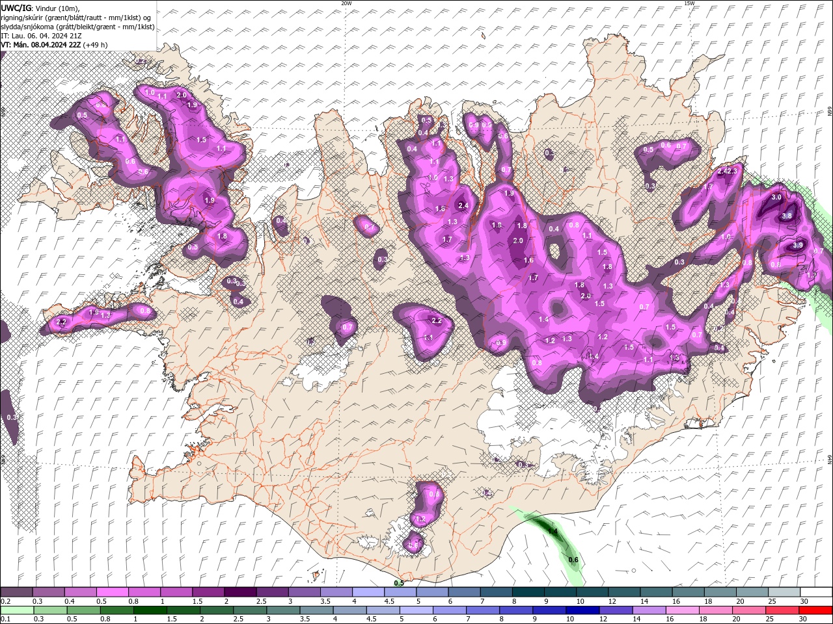
Task: Click the pale green 0.1 swatch in lower legend
Action: 17,610
